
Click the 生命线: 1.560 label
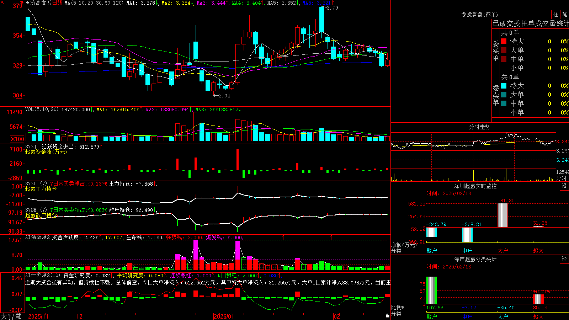[x=145, y=238]
